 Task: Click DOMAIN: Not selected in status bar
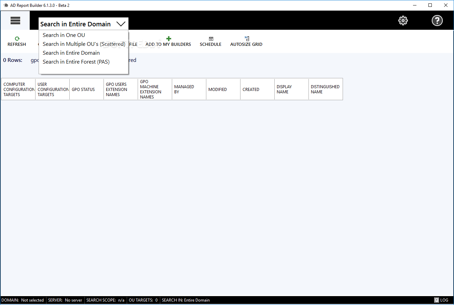click(x=23, y=300)
